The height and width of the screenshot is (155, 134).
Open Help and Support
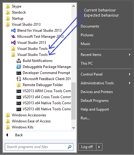[95, 109]
